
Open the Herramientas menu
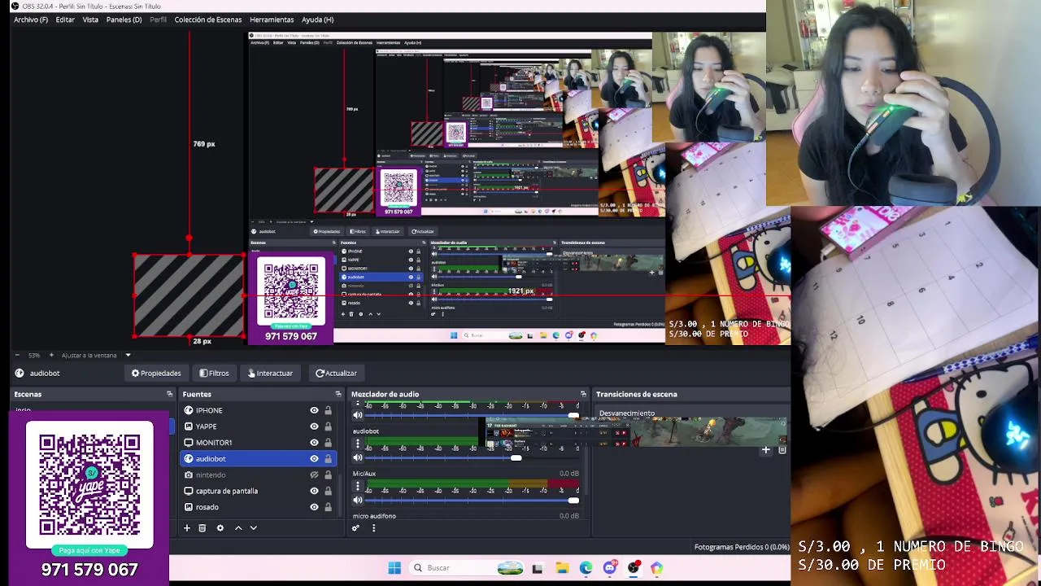pos(272,20)
